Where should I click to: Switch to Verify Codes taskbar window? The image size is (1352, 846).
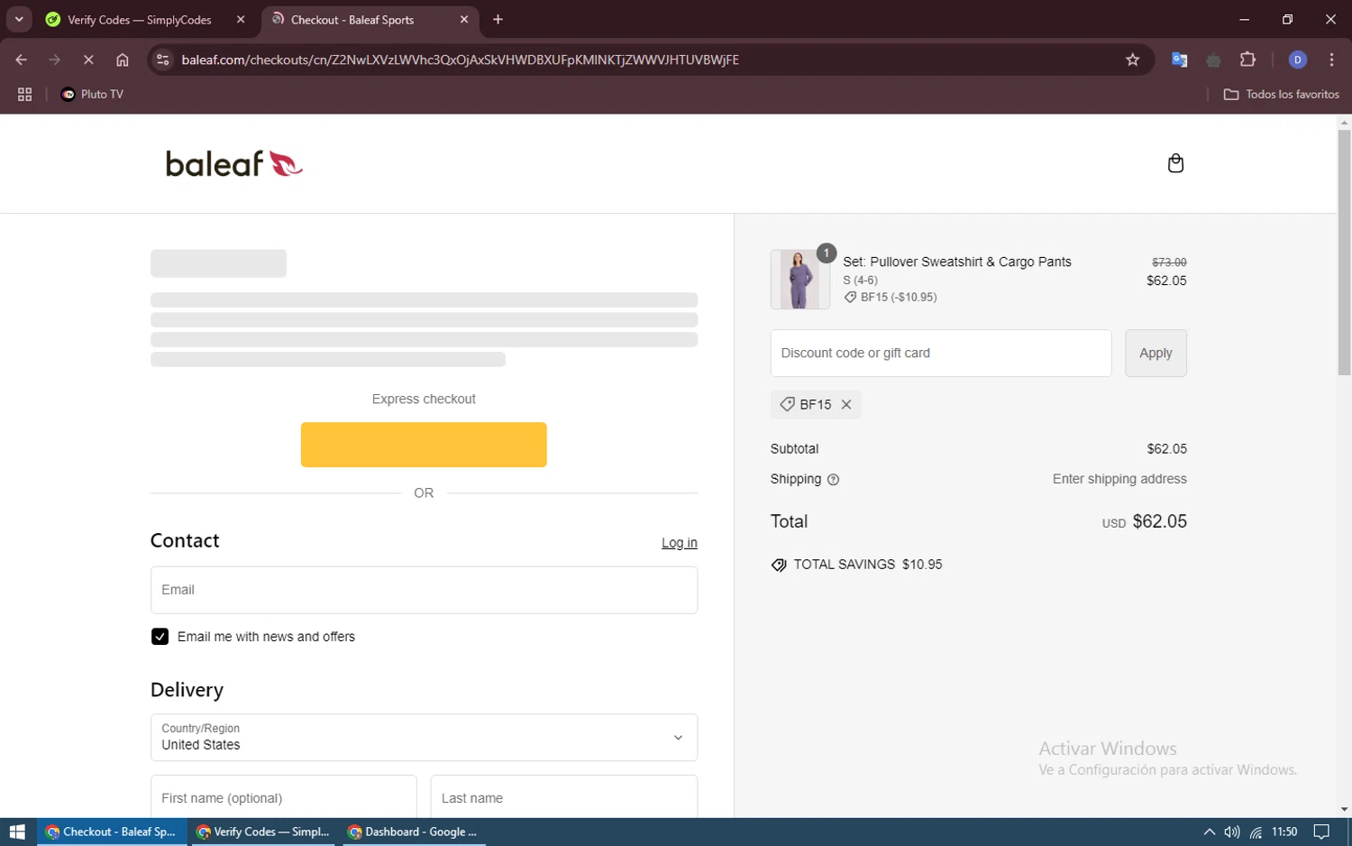[x=263, y=832]
